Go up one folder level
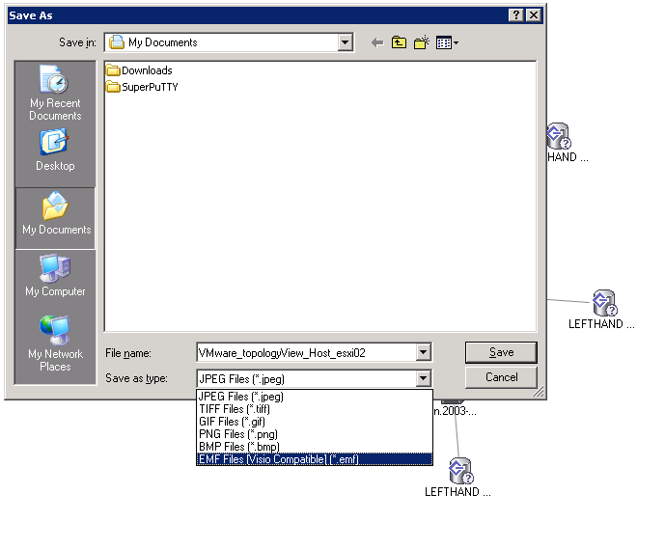 tap(400, 42)
